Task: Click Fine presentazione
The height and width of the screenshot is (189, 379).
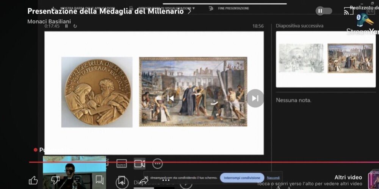Action: 233,8
